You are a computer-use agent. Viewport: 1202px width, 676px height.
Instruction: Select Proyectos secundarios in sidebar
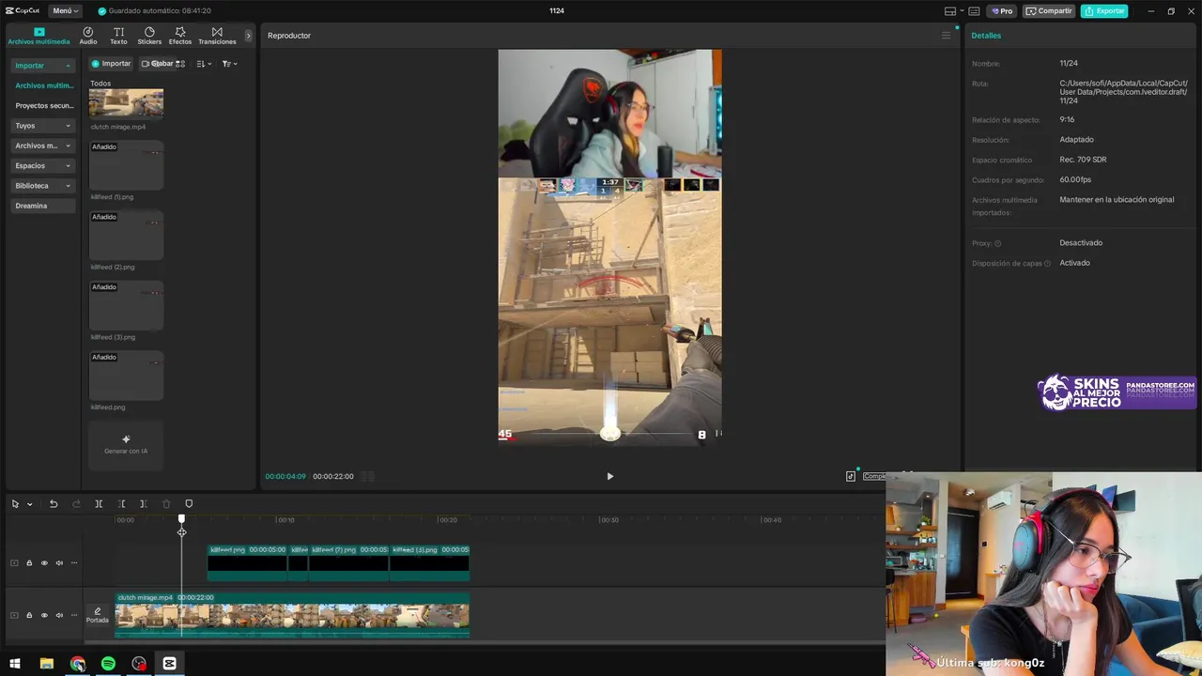[x=43, y=106]
